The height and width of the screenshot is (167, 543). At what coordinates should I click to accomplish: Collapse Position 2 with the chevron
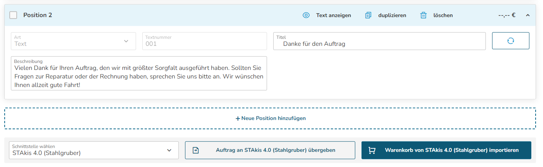click(527, 15)
